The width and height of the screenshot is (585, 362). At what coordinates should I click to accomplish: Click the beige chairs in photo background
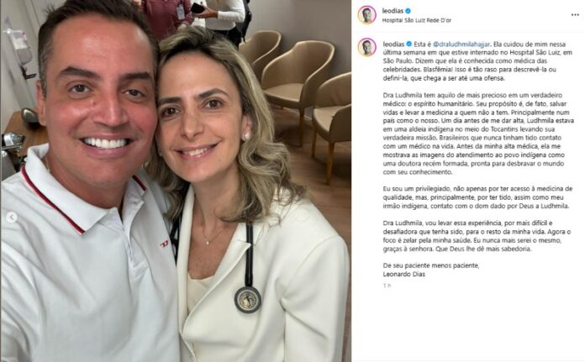(298, 93)
